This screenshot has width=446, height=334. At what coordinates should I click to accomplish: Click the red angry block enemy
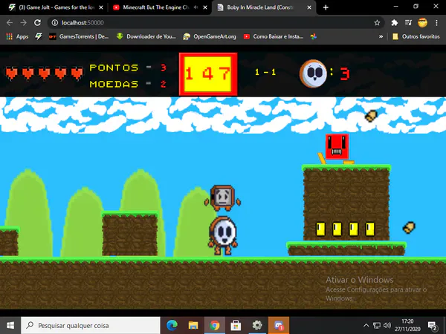337,146
